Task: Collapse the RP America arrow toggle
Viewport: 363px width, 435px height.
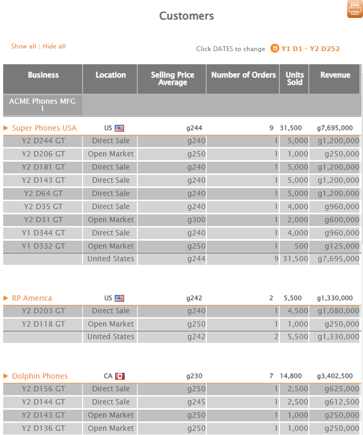Action: pos(6,298)
